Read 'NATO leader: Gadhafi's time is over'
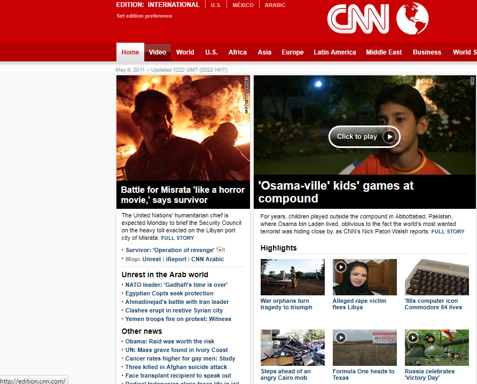This screenshot has width=477, height=384. pos(176,285)
